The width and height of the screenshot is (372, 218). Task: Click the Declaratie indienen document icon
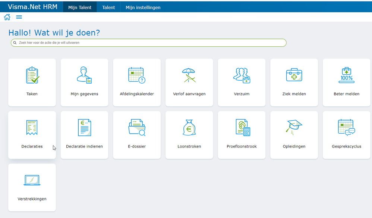click(85, 128)
